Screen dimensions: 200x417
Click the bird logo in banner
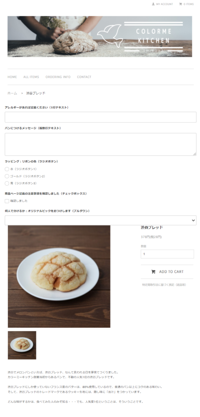(x=110, y=35)
